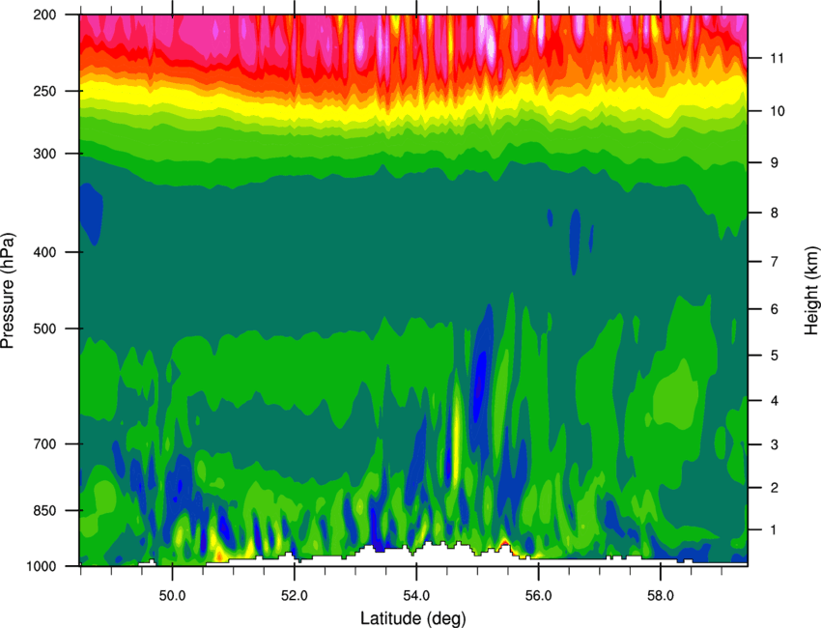The height and width of the screenshot is (628, 821).
Task: Click pressure tick label 1000
Action: pos(41,566)
